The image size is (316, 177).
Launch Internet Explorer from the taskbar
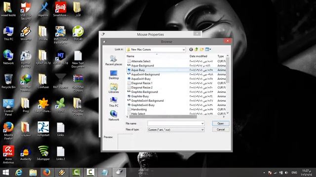click(x=19, y=173)
